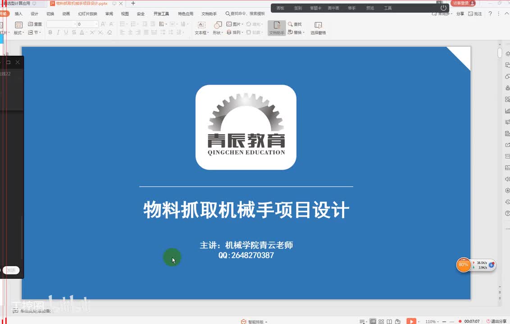Apply subscript formatting

pyautogui.click(x=100, y=32)
